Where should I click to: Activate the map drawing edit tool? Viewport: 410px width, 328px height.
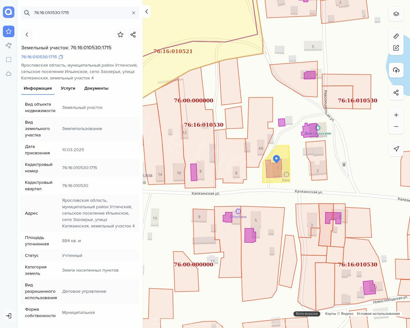coord(396,48)
